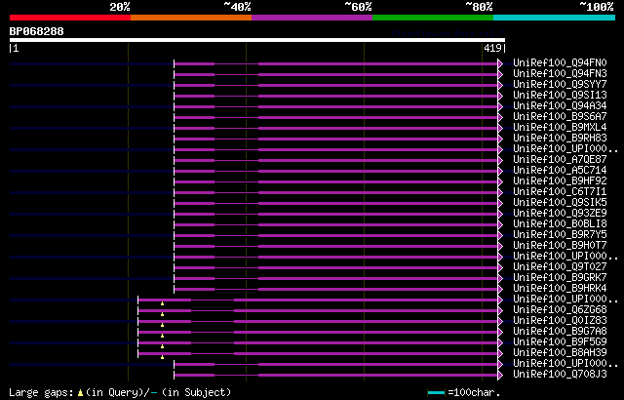
Task: Select the query name BP068288
Action: 37,31
